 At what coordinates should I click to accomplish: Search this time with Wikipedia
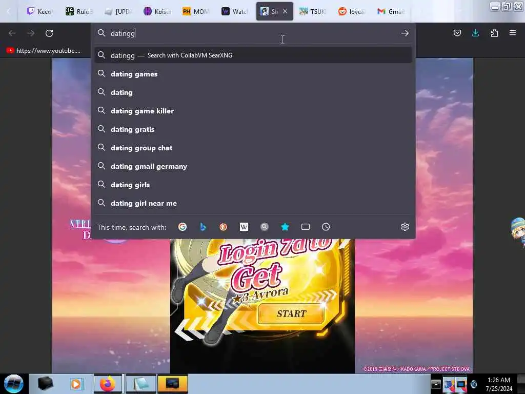(x=244, y=227)
